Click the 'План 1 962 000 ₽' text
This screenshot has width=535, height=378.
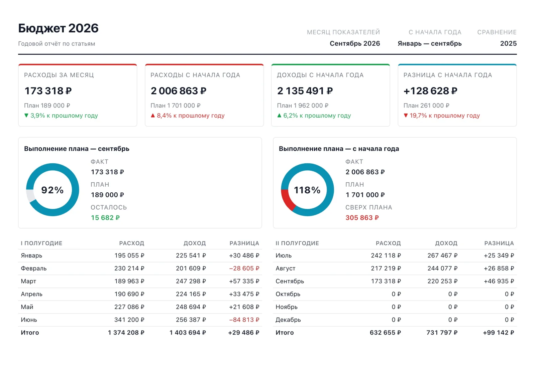point(303,106)
